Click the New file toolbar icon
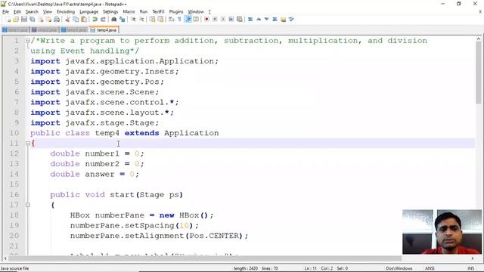The height and width of the screenshot is (272, 484). [x=8, y=20]
